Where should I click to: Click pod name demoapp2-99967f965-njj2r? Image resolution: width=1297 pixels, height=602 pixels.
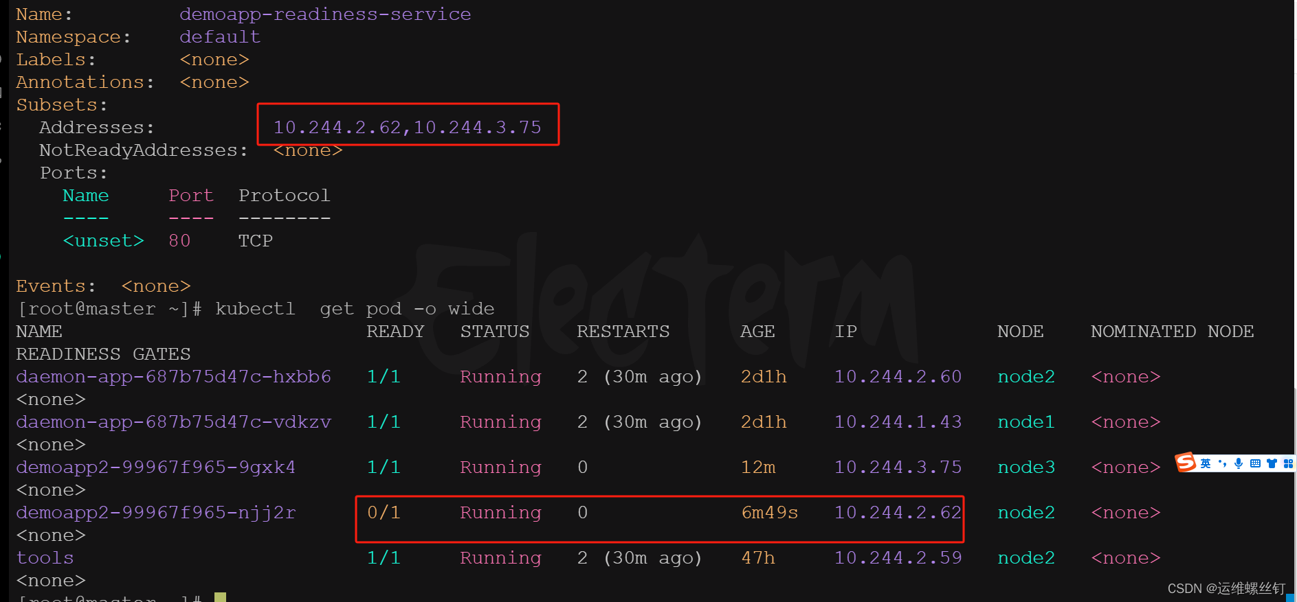[x=156, y=513]
